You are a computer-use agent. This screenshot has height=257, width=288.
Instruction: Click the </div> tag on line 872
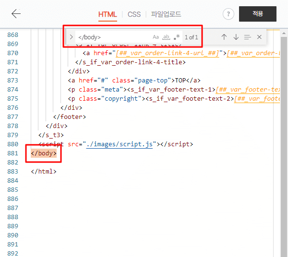(x=79, y=71)
